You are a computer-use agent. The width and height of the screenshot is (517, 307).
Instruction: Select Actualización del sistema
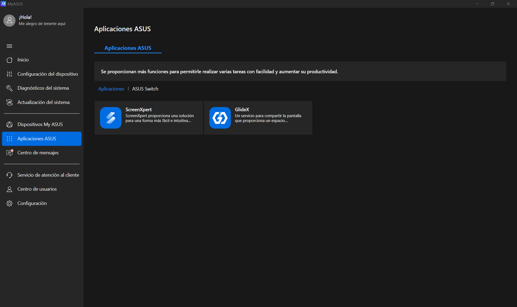pos(42,102)
